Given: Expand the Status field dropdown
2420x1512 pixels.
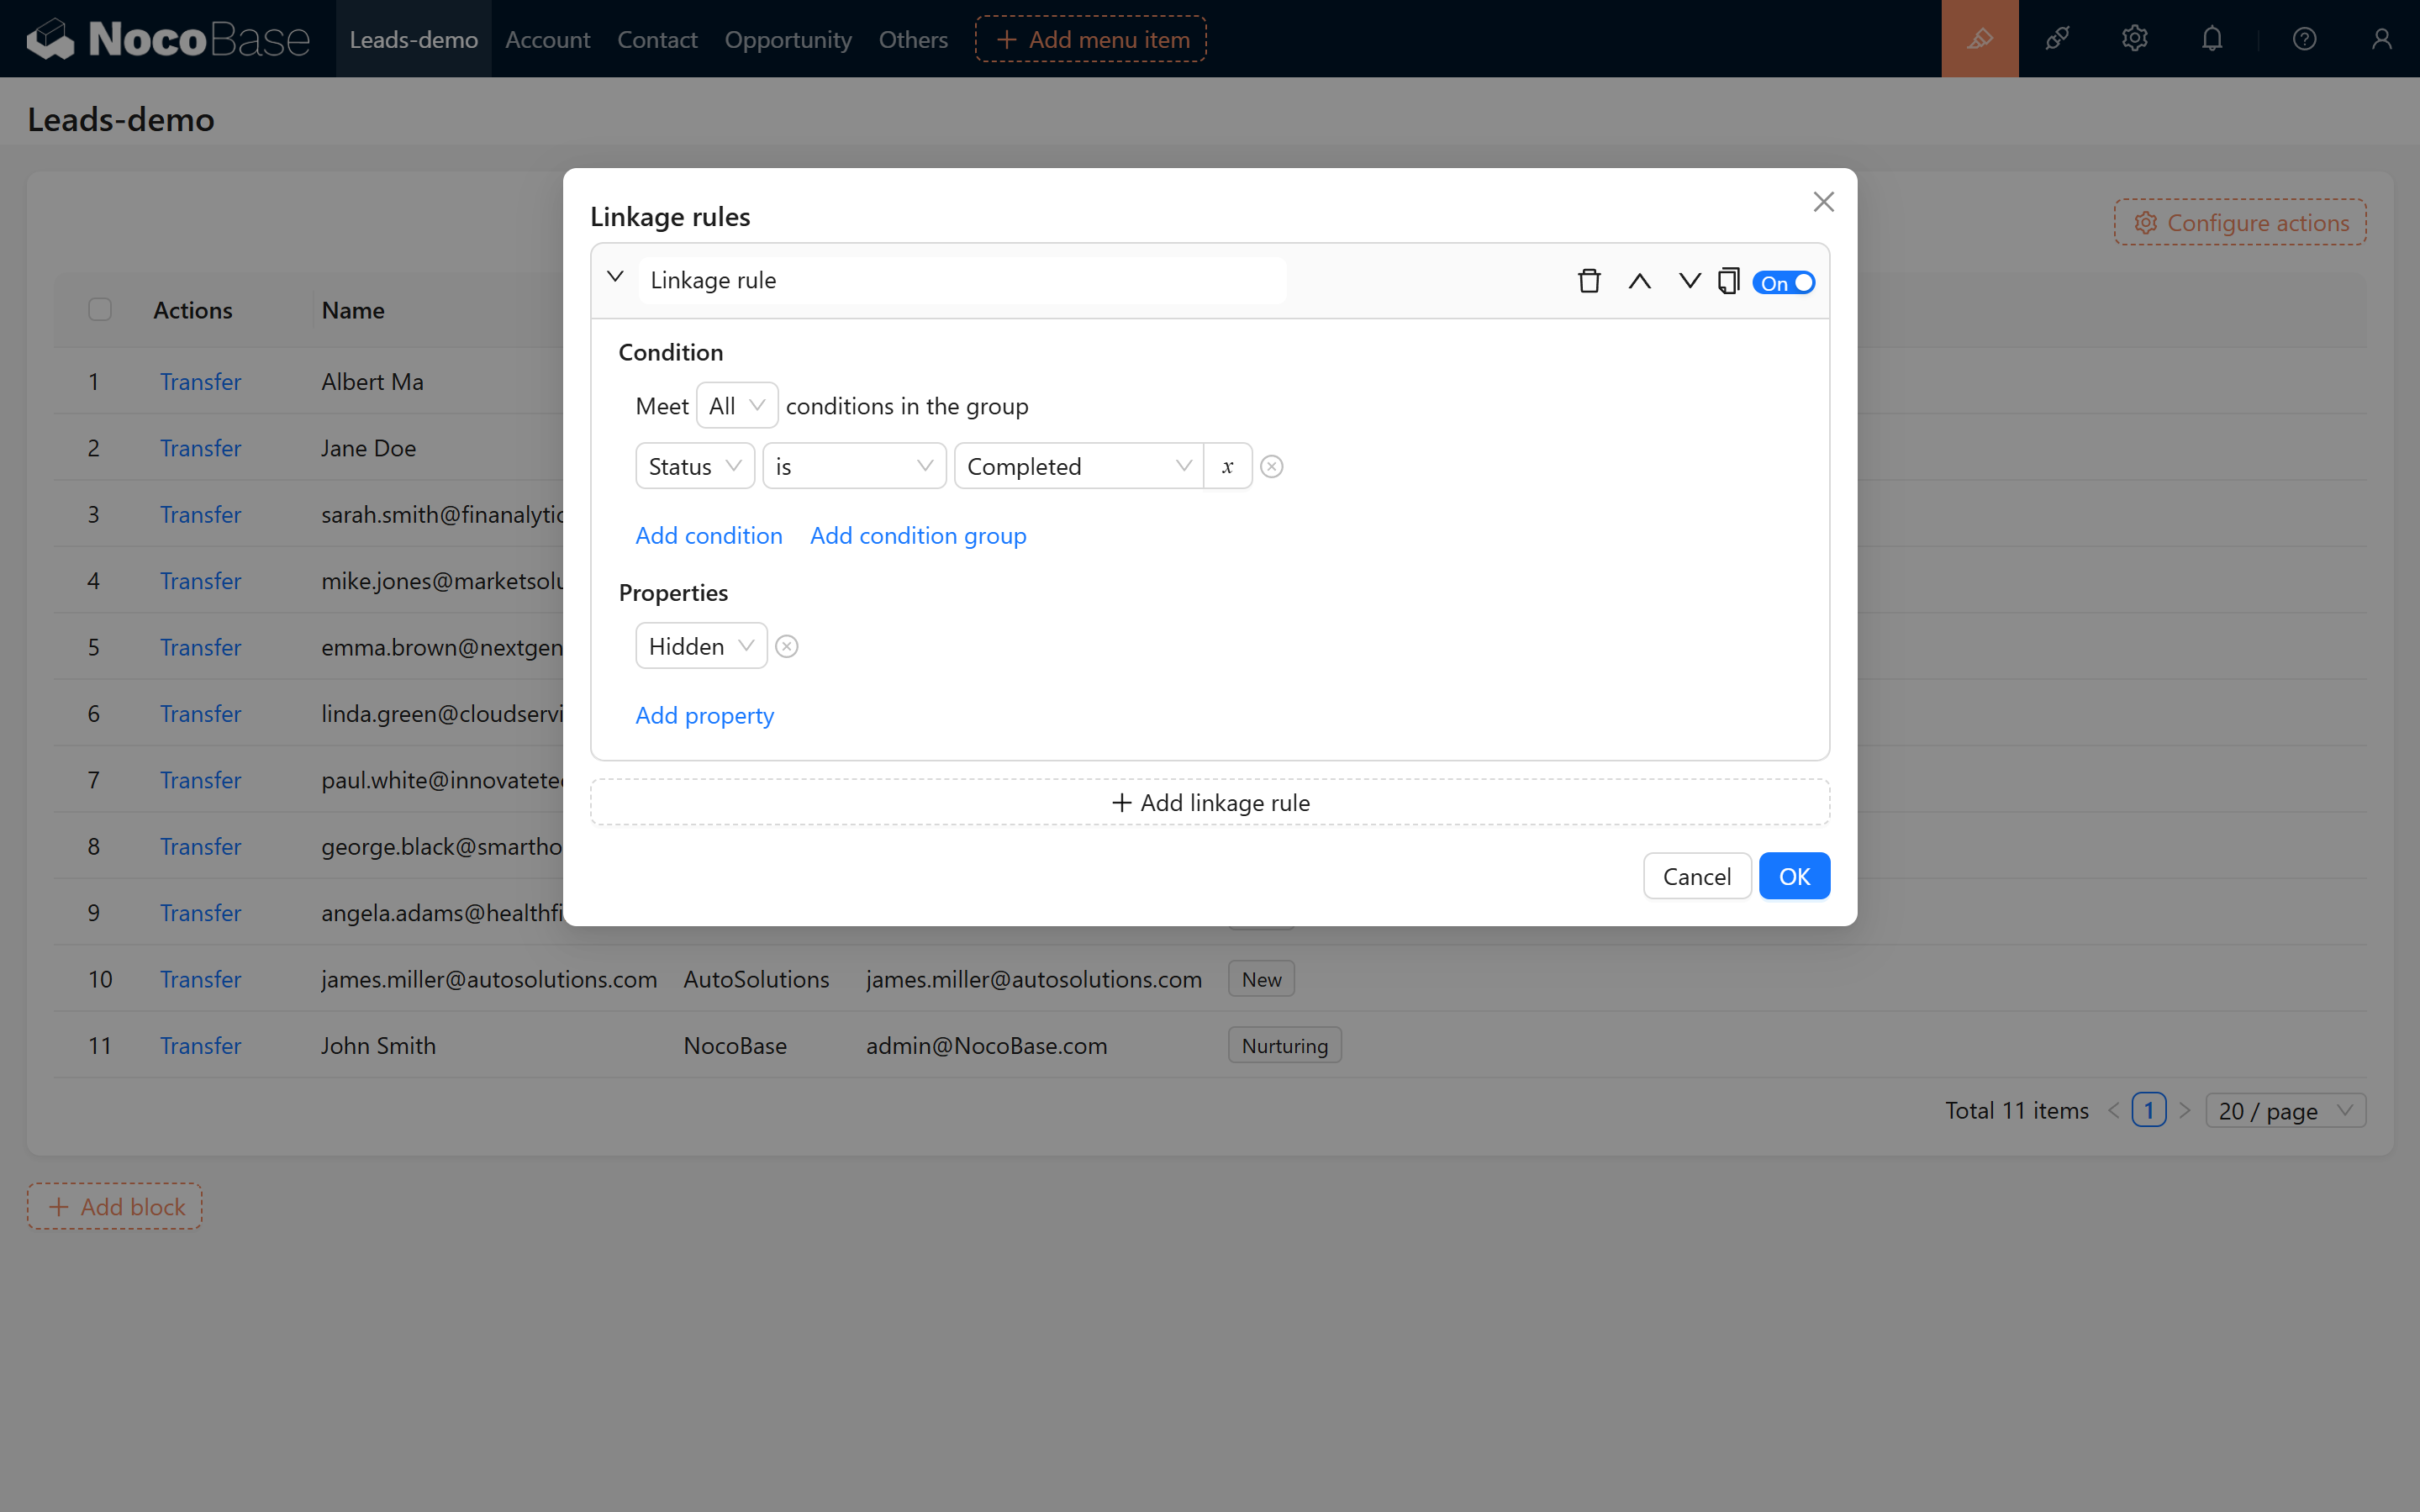Looking at the screenshot, I should click(x=693, y=463).
